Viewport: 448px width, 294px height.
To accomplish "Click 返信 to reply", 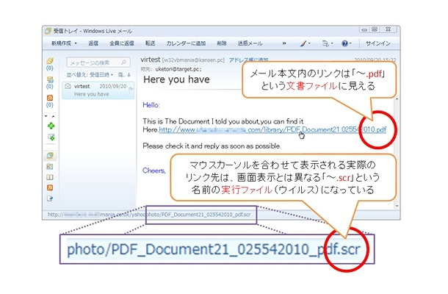I will click(x=93, y=43).
